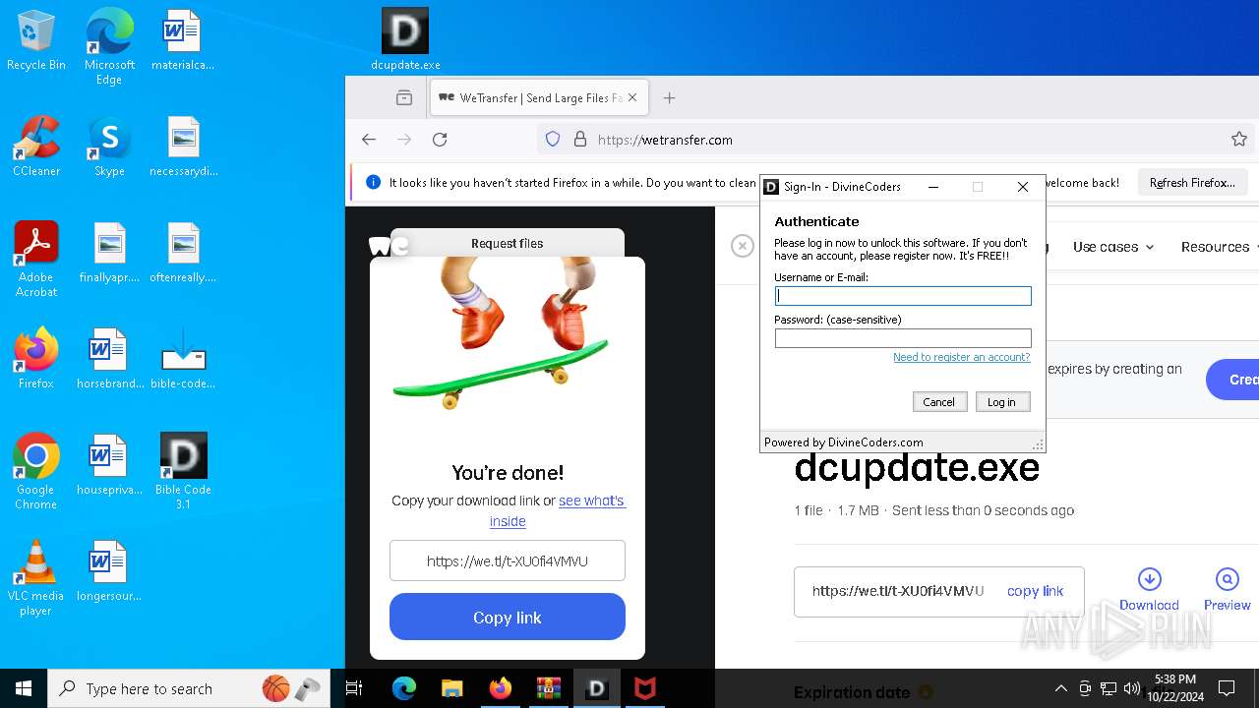Image resolution: width=1259 pixels, height=708 pixels.
Task: Click Firefox reload page icon
Action: coord(440,140)
